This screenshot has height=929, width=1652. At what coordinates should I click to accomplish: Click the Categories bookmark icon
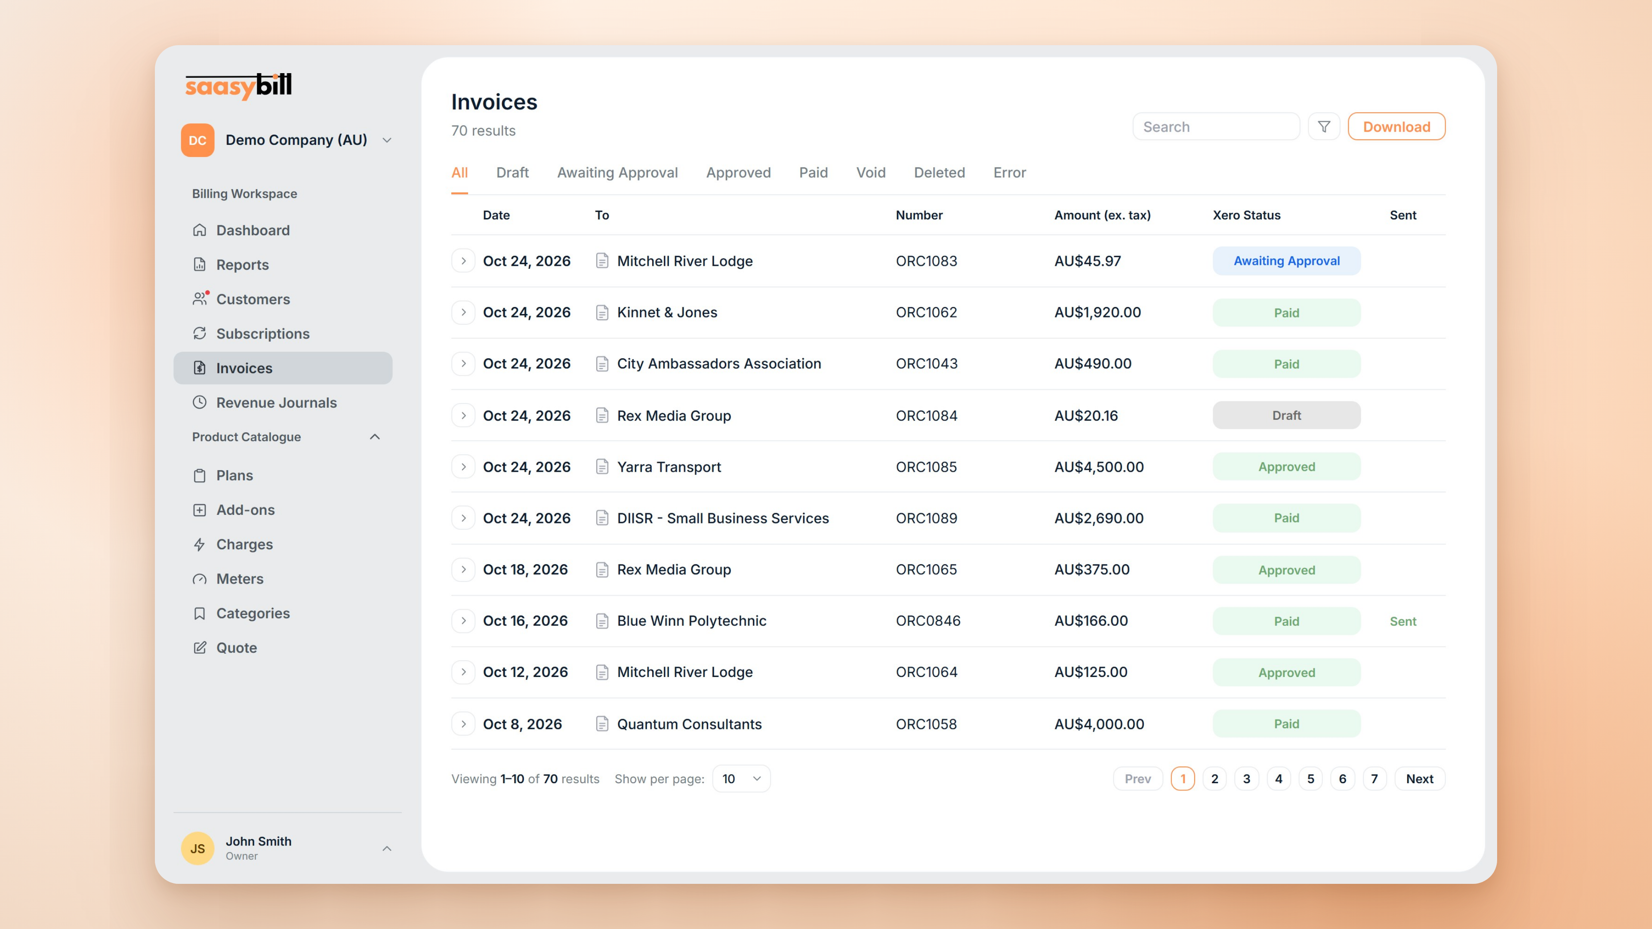click(x=200, y=613)
